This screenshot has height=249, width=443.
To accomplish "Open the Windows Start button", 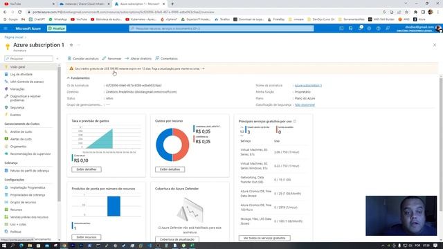I will tap(4, 246).
